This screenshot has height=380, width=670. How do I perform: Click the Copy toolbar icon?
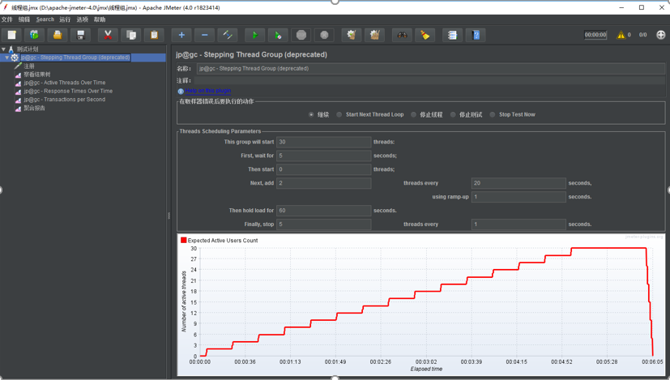point(131,35)
